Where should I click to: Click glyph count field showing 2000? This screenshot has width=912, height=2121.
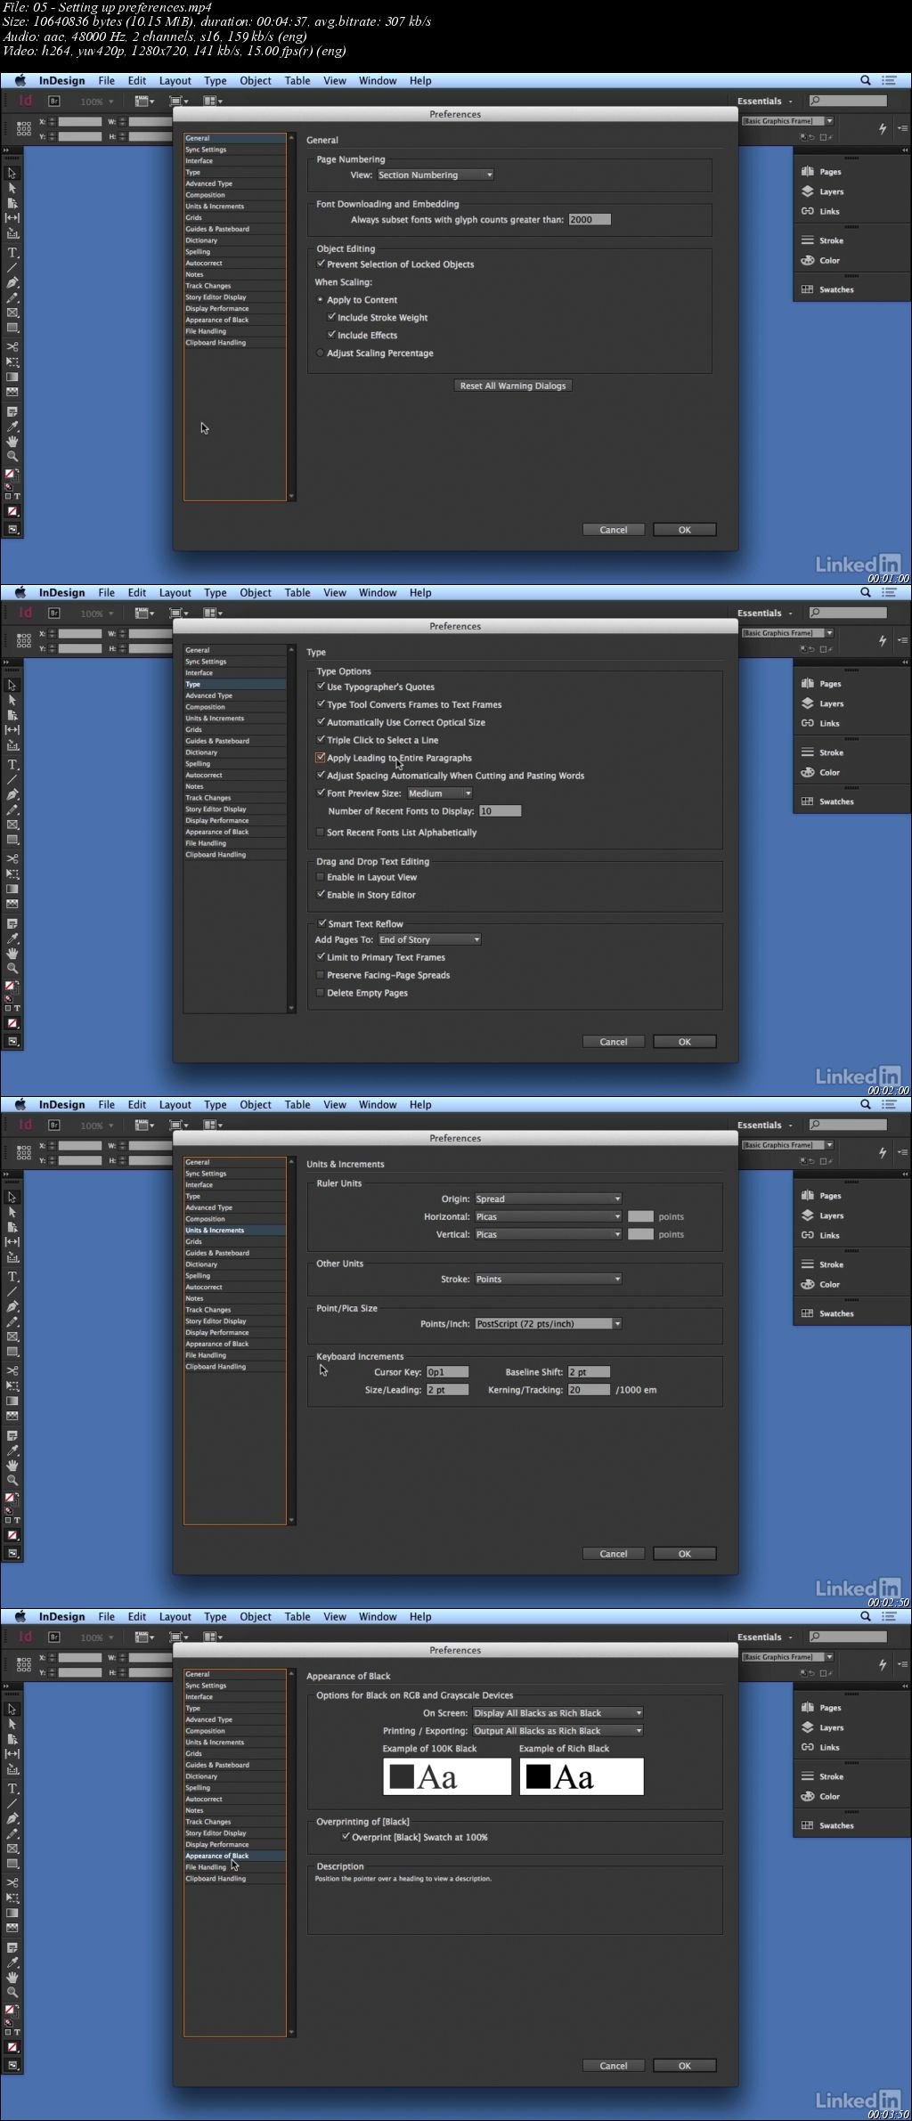590,219
